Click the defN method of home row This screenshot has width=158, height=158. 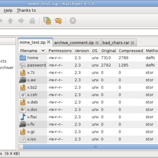(x=150, y=58)
